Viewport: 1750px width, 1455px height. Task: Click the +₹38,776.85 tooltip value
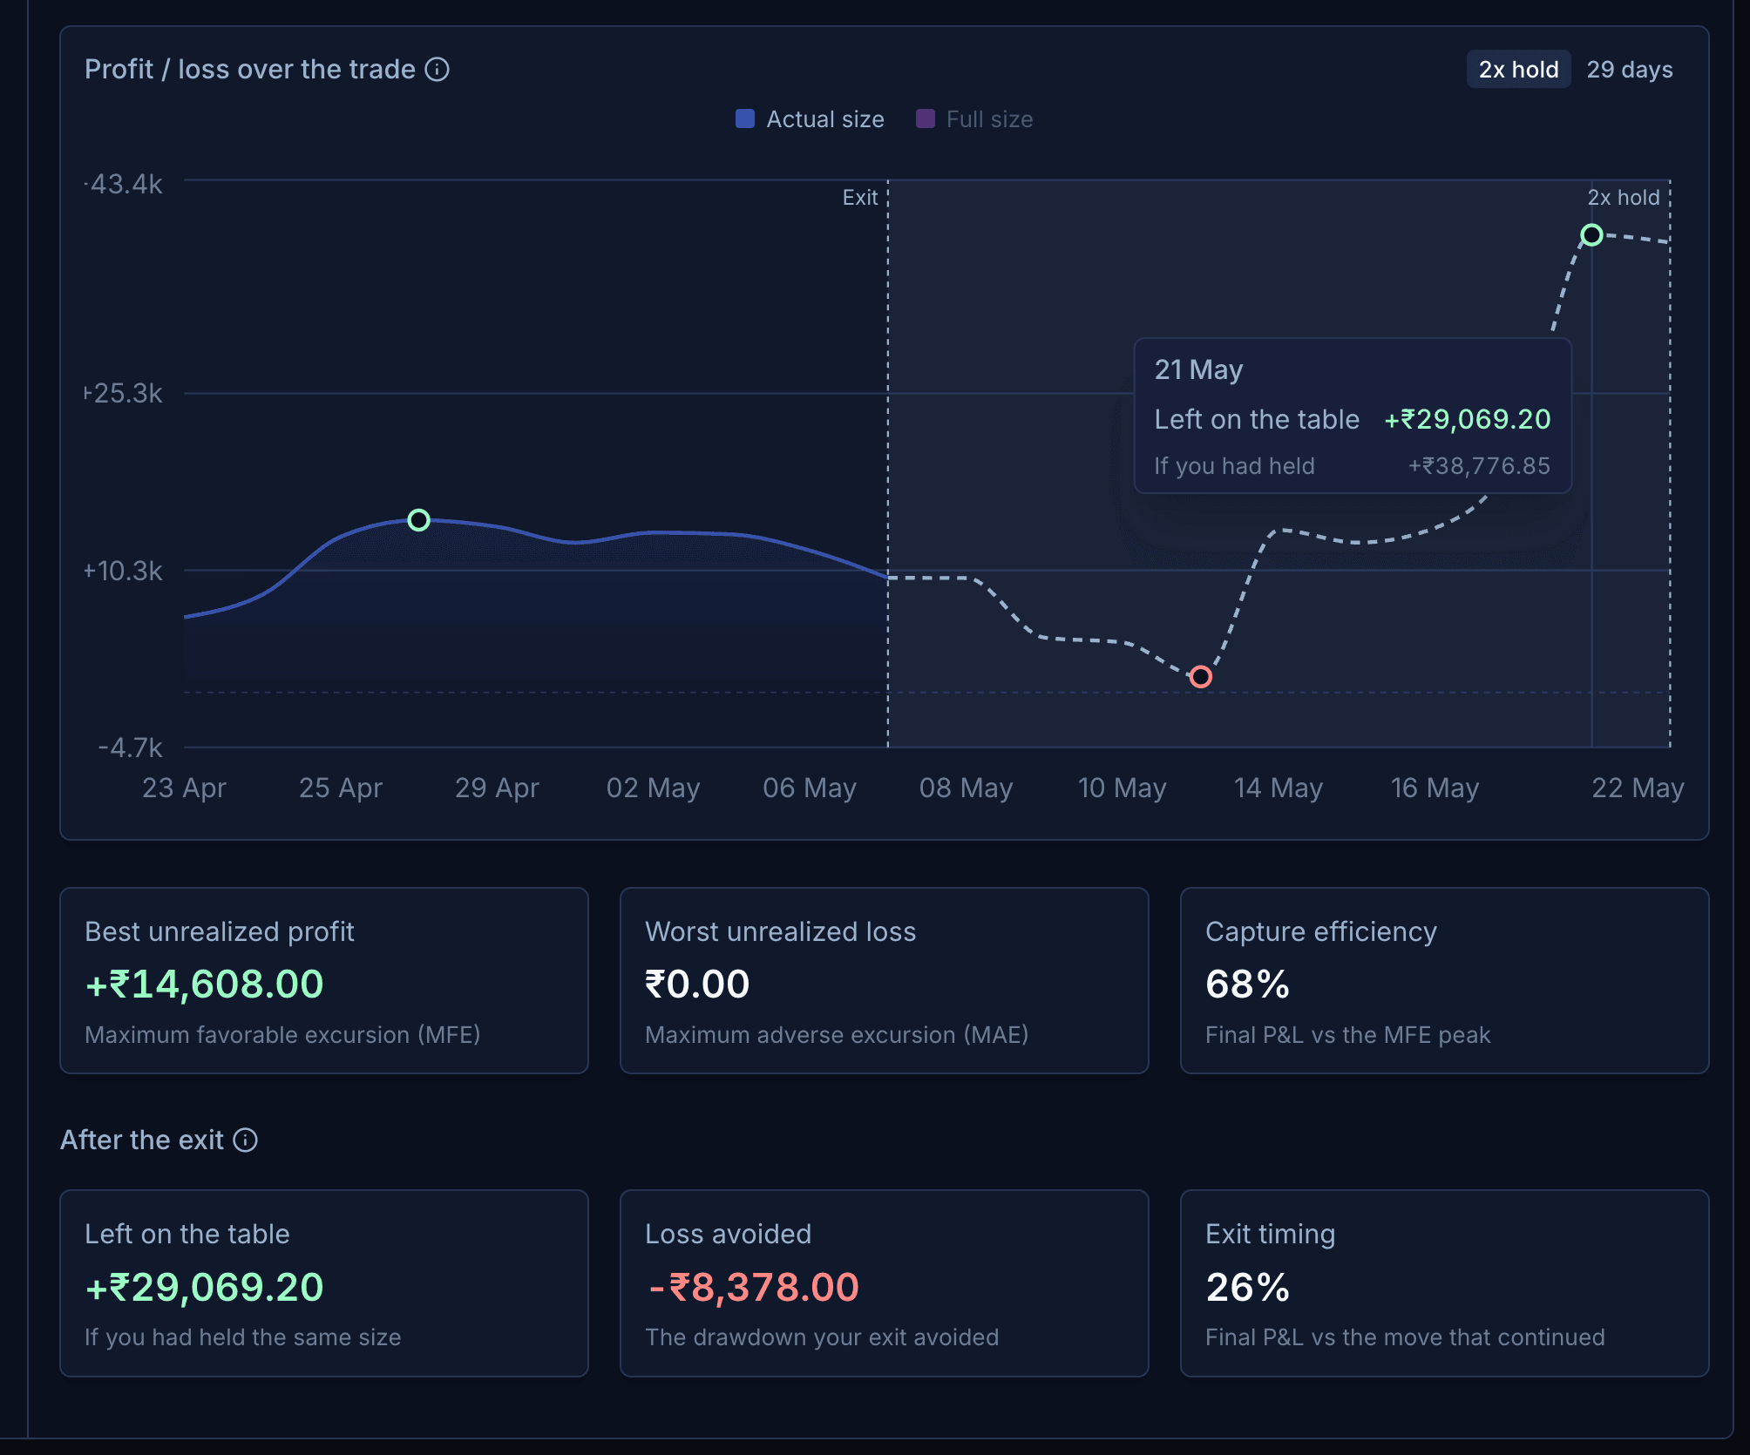tap(1479, 466)
